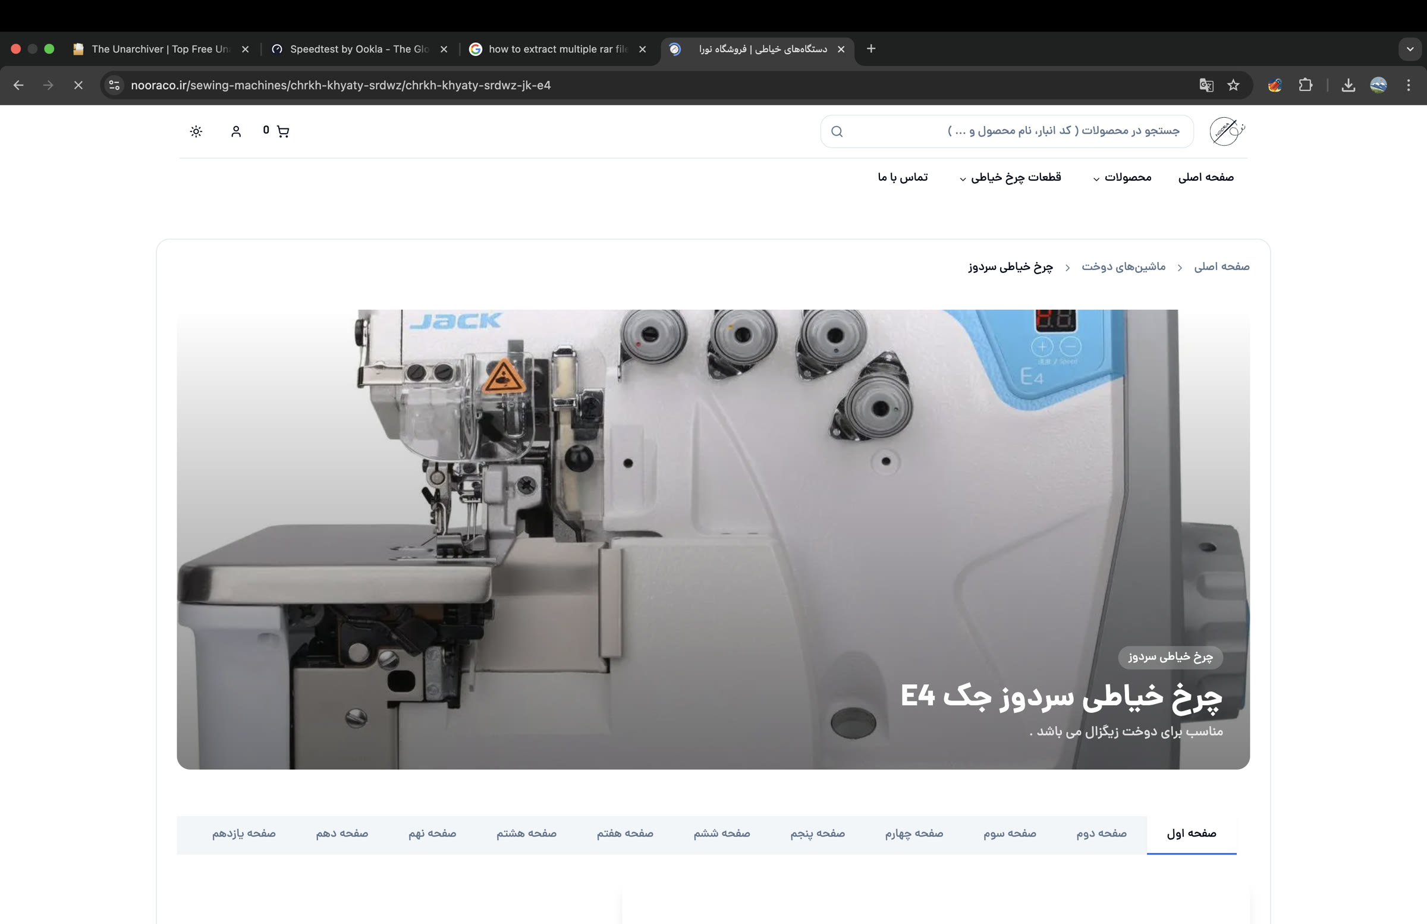Open the تماس با ما link
The width and height of the screenshot is (1427, 924).
tap(903, 177)
